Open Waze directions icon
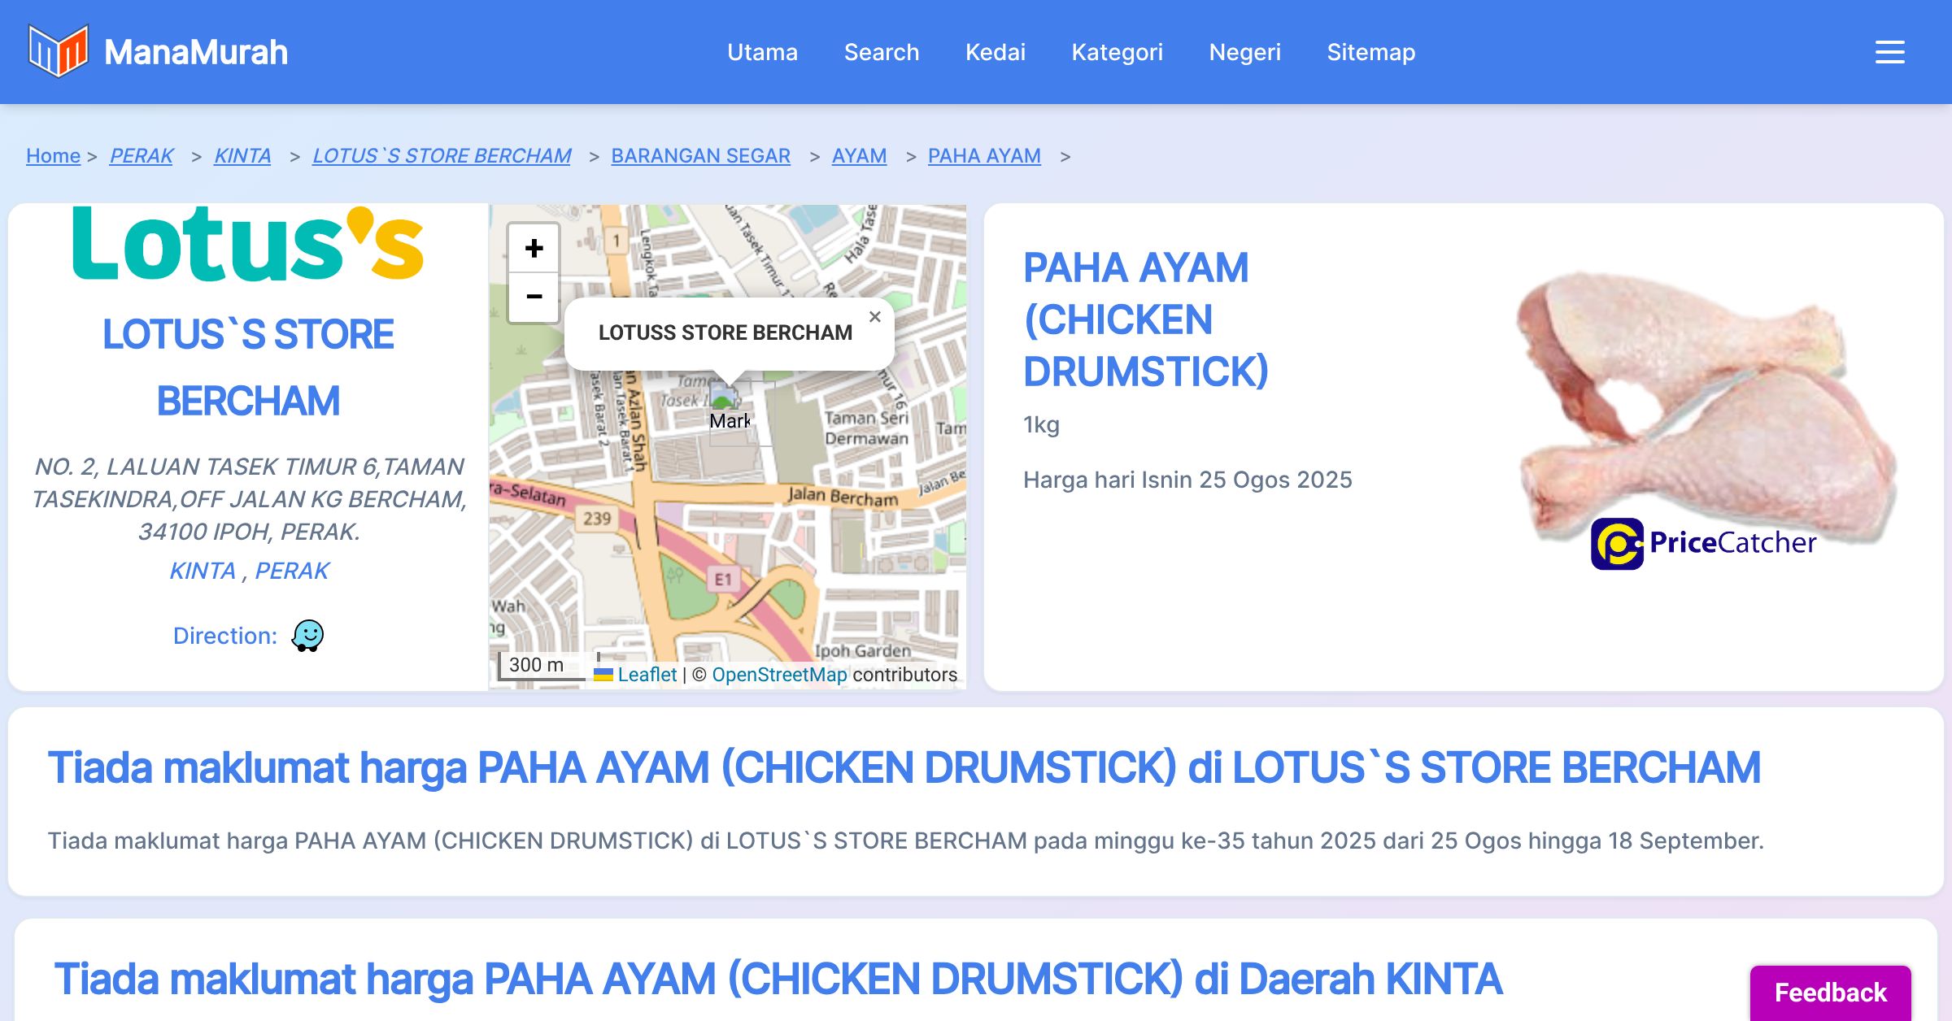This screenshot has width=1952, height=1021. pyautogui.click(x=307, y=636)
